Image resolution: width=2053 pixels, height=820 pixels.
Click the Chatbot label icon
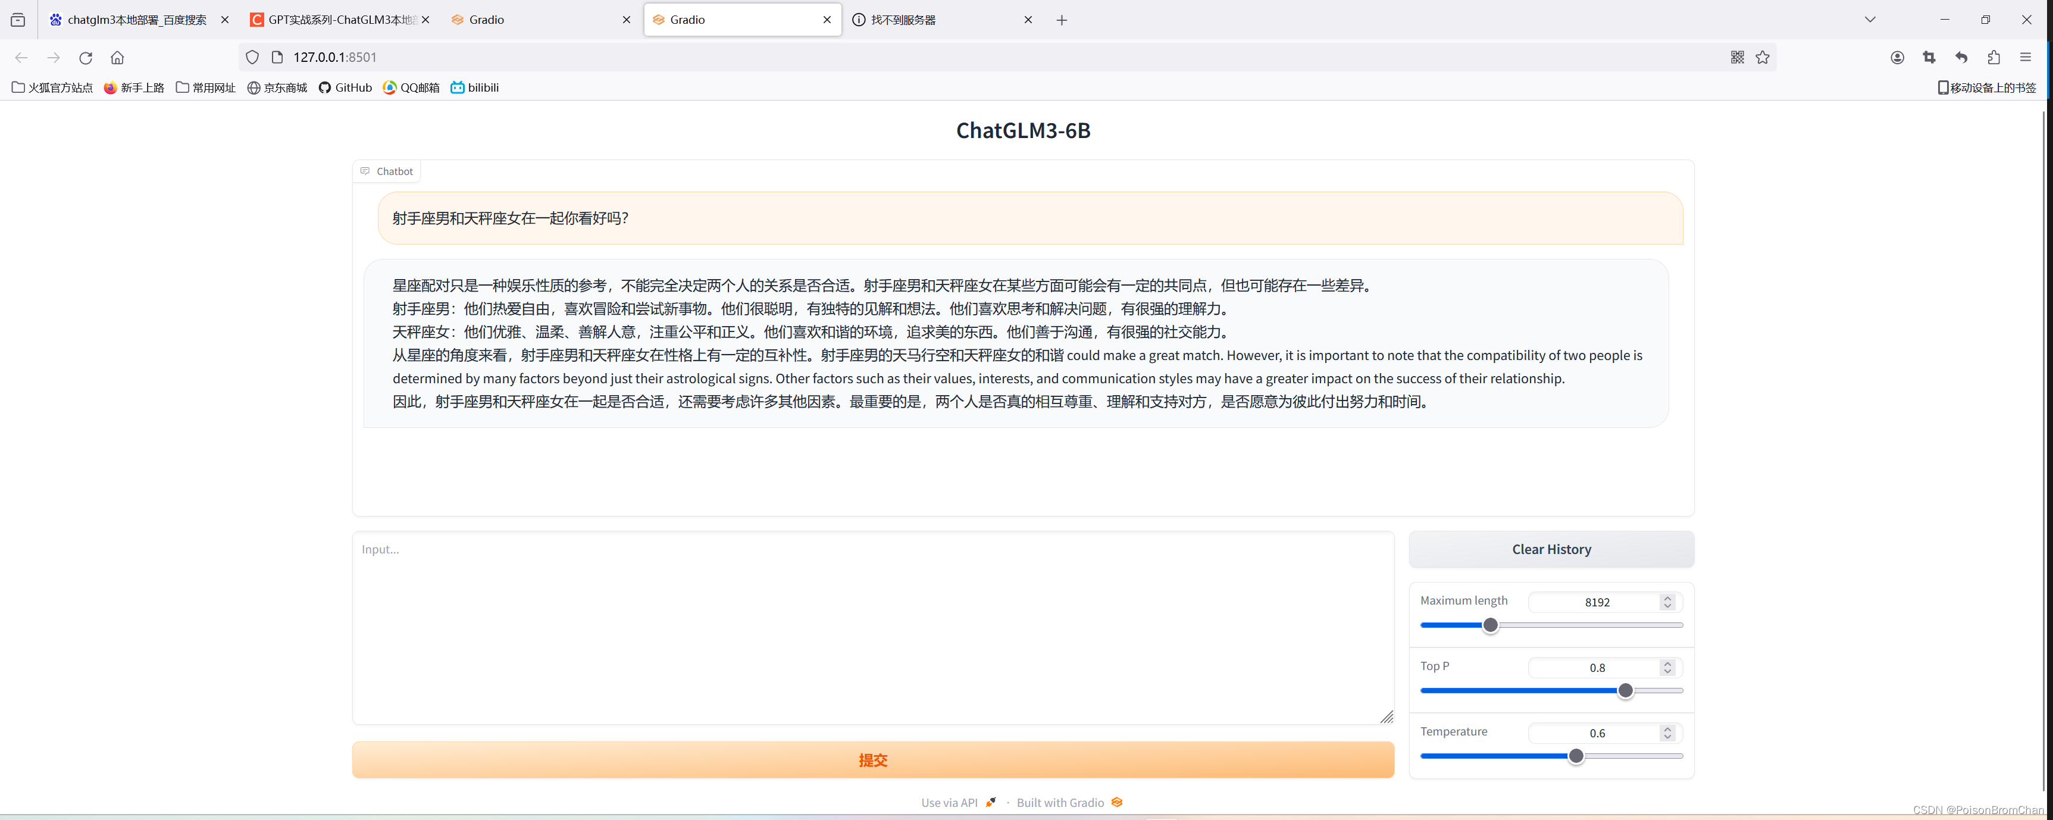(365, 171)
